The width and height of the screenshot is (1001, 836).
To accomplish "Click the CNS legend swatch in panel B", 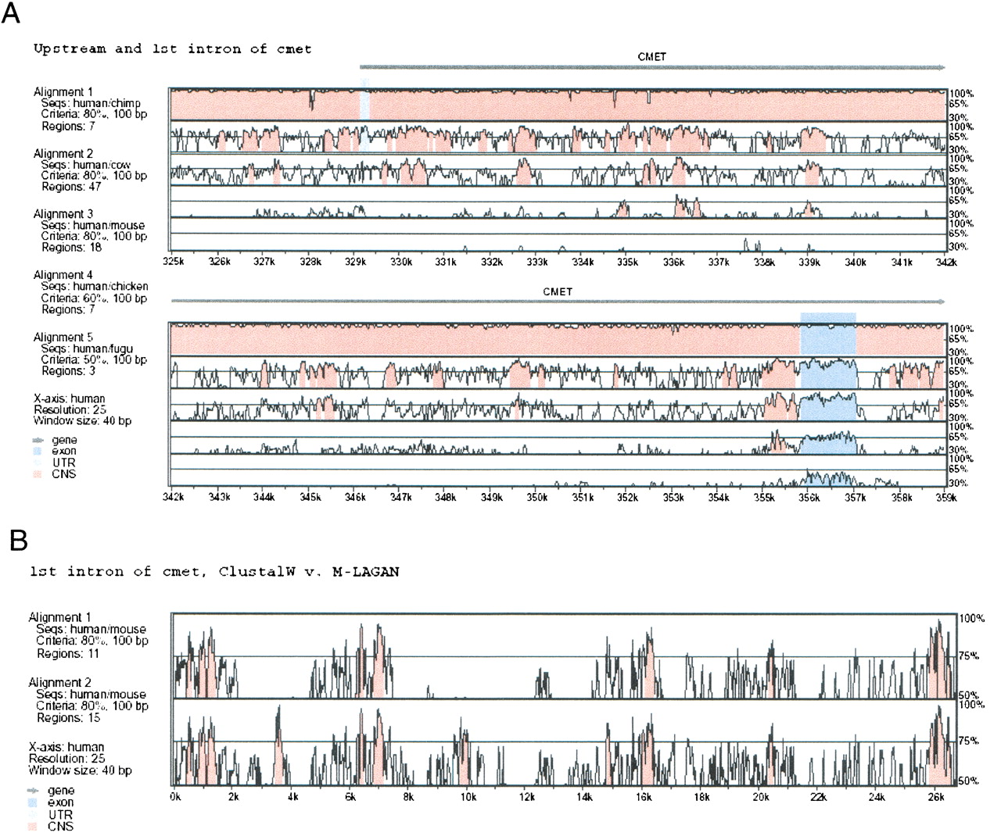I will tap(32, 826).
